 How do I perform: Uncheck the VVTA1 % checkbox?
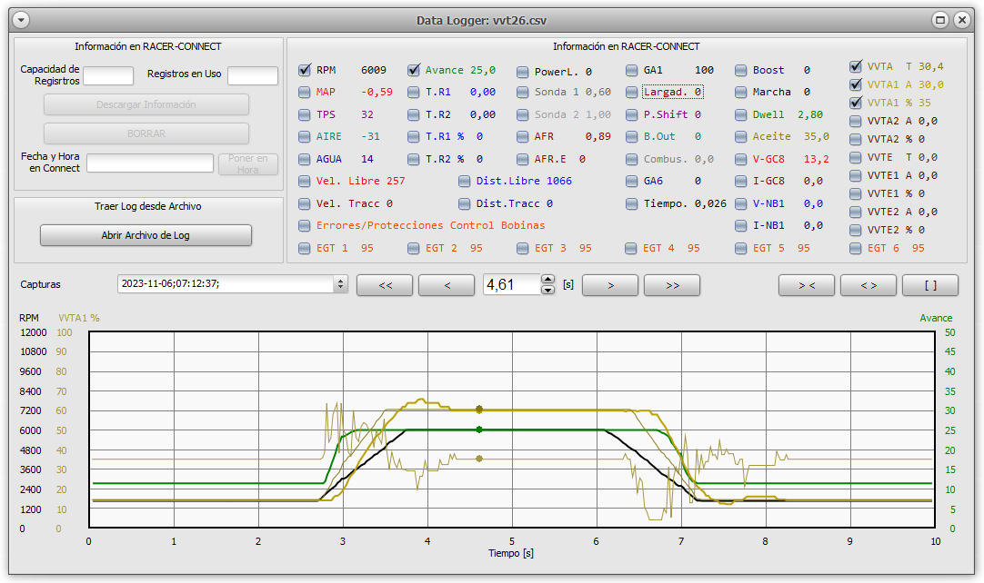[x=856, y=103]
